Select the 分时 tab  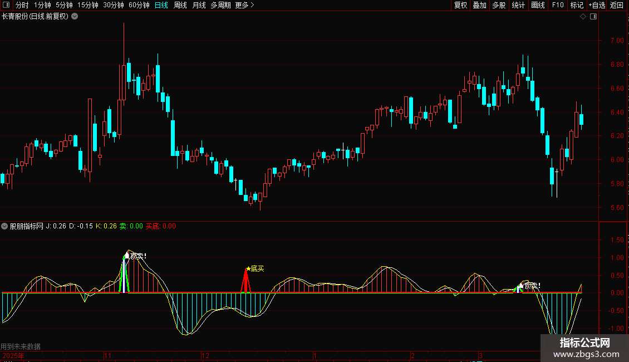click(22, 5)
